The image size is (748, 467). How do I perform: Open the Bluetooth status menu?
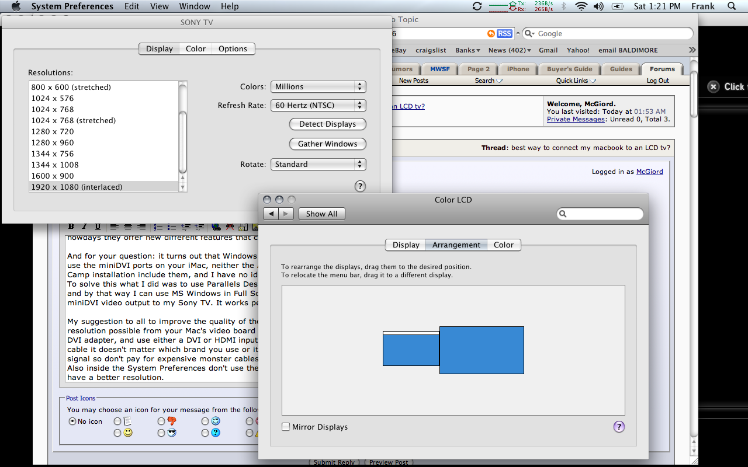click(564, 6)
